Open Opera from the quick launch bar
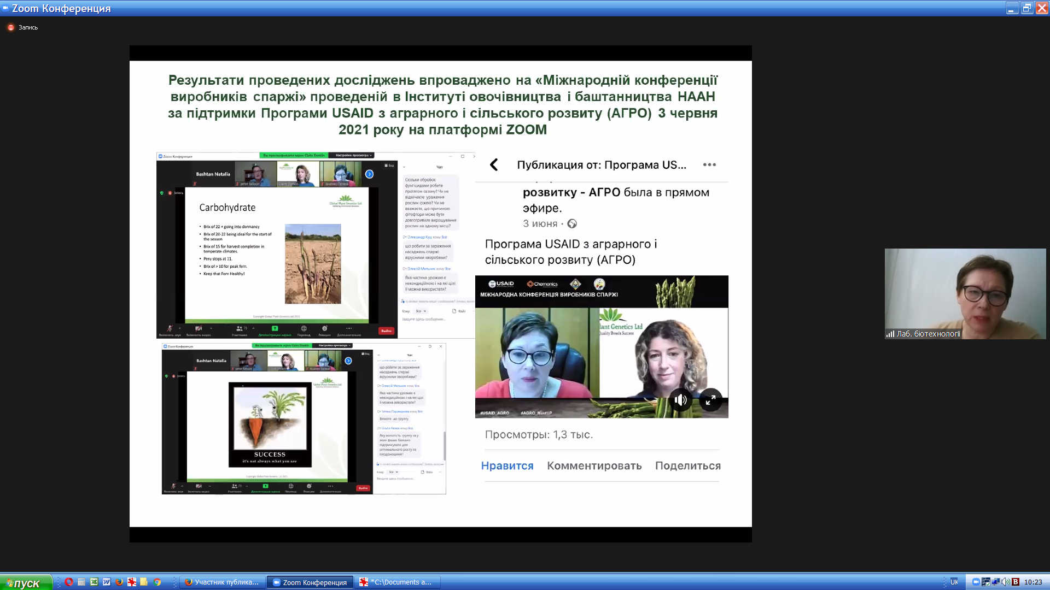Viewport: 1050px width, 590px height. pos(69,582)
